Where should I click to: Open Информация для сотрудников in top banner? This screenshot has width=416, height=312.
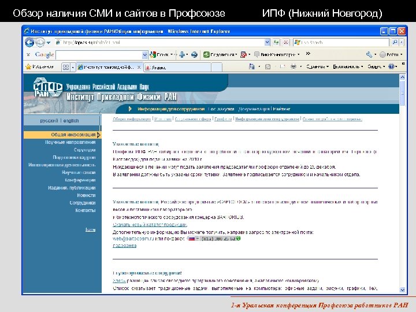click(171, 109)
